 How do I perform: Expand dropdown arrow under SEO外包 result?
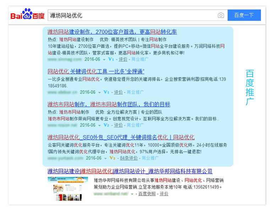(x=105, y=159)
